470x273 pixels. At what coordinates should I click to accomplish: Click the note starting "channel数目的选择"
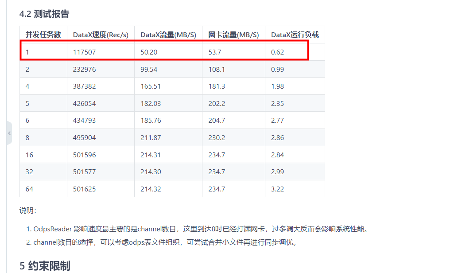point(167,242)
